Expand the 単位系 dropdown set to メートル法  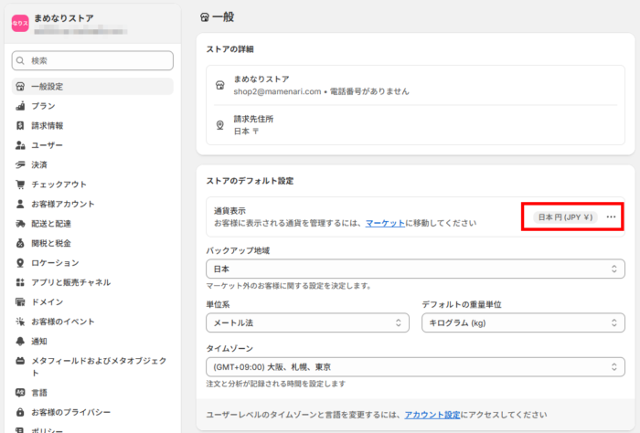[307, 322]
